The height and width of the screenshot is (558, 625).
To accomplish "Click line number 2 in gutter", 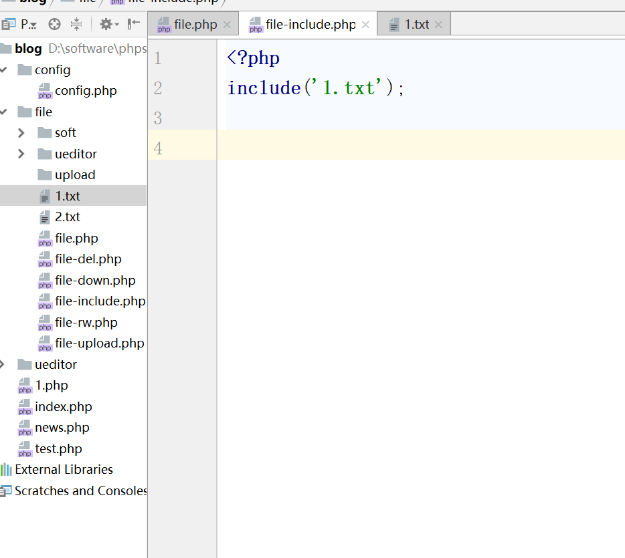I will point(158,88).
